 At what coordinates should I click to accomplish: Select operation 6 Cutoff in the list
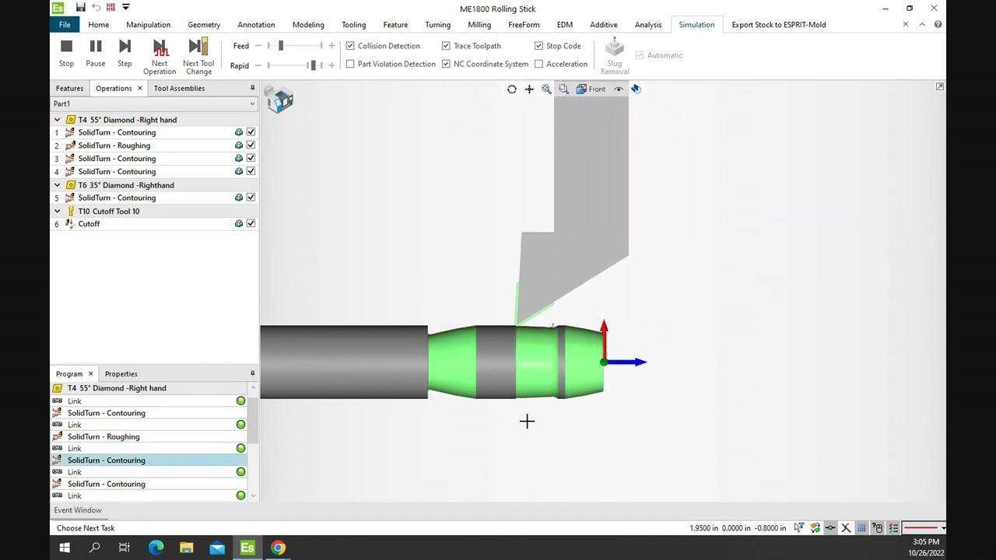click(x=89, y=224)
